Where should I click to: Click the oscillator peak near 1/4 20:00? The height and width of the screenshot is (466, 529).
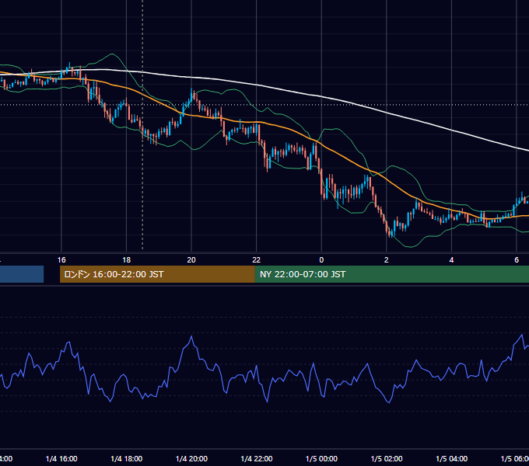[x=191, y=336]
